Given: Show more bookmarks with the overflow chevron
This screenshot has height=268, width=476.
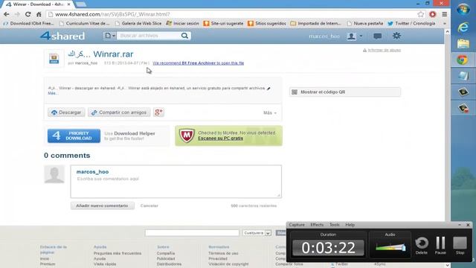Looking at the screenshot, I should (445, 23).
